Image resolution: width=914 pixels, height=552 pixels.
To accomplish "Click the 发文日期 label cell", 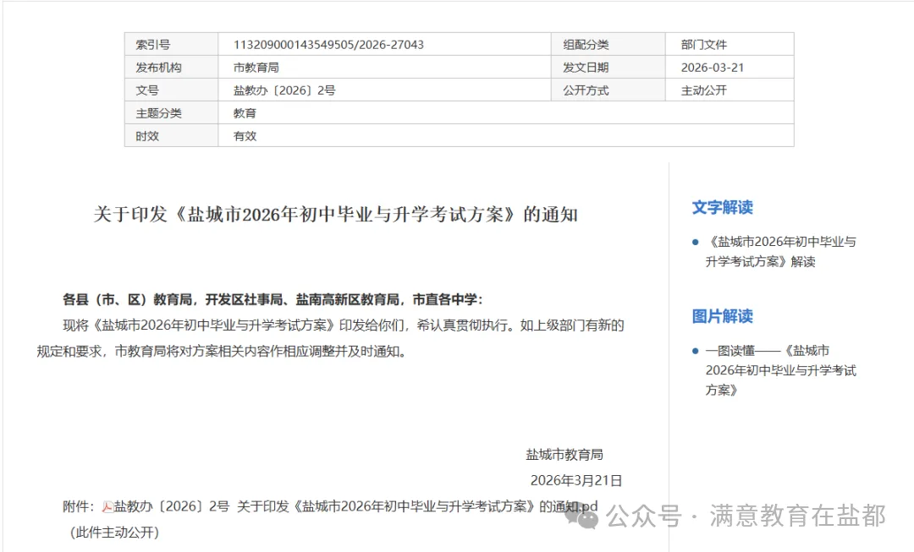I will [608, 67].
